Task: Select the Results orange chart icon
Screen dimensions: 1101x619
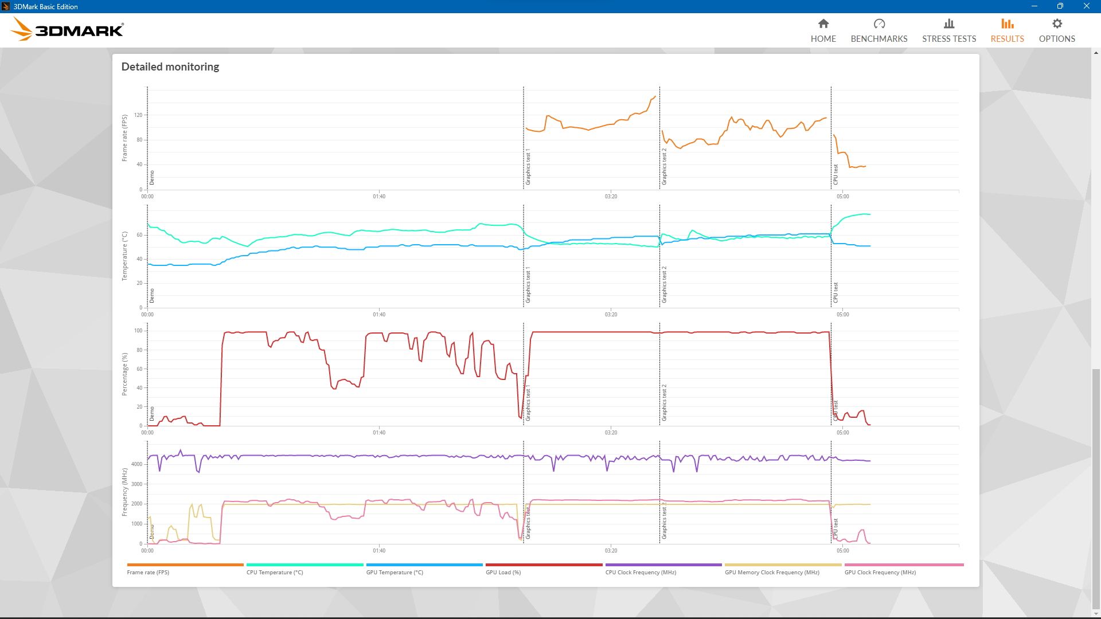Action: (x=1007, y=23)
